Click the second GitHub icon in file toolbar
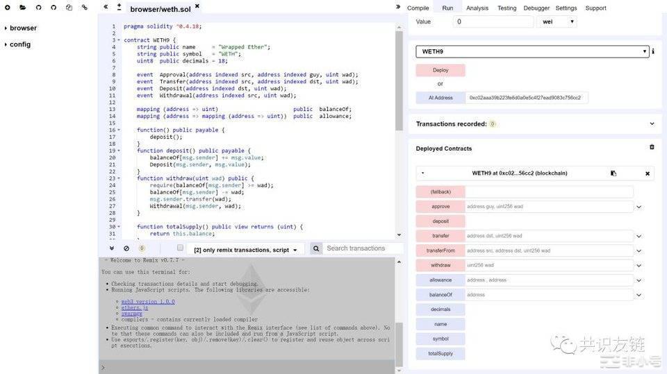The image size is (667, 374). (53, 7)
